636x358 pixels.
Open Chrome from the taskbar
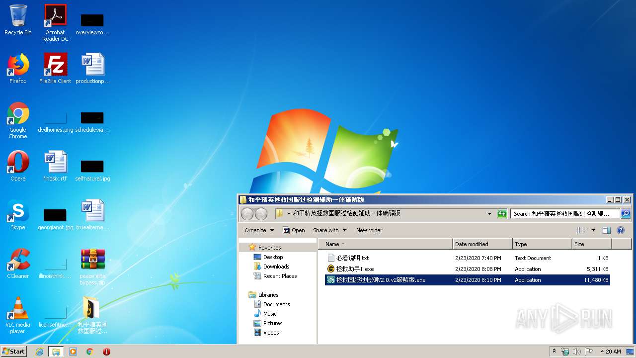(x=90, y=352)
